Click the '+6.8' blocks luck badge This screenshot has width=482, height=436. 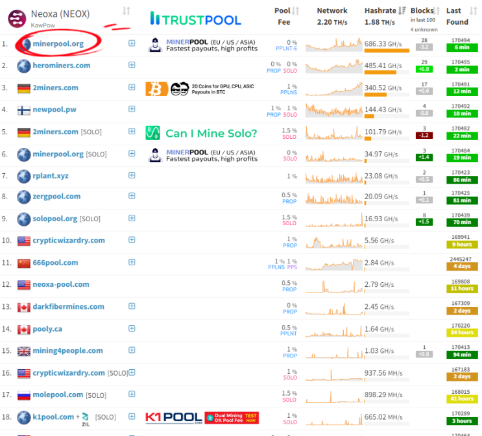424,69
